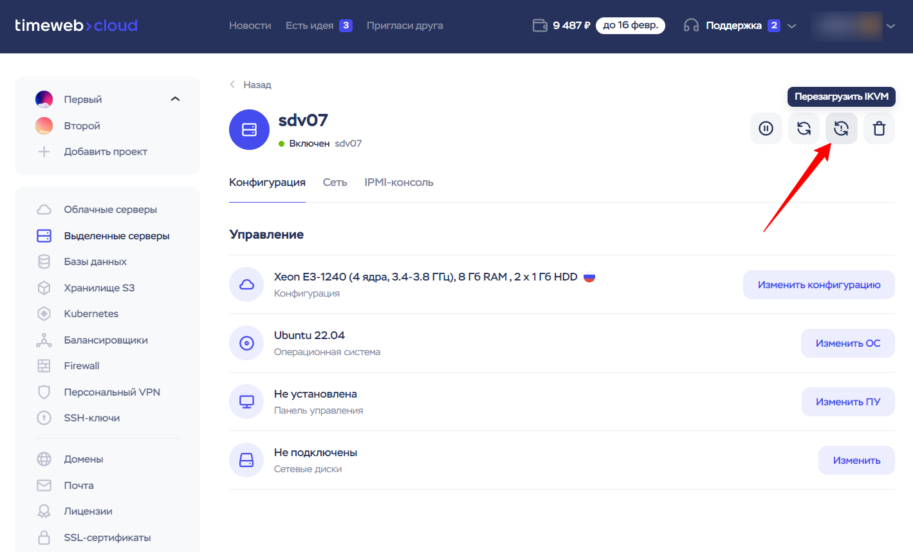This screenshot has height=552, width=913.
Task: Open Firewall from the sidebar
Action: [82, 366]
